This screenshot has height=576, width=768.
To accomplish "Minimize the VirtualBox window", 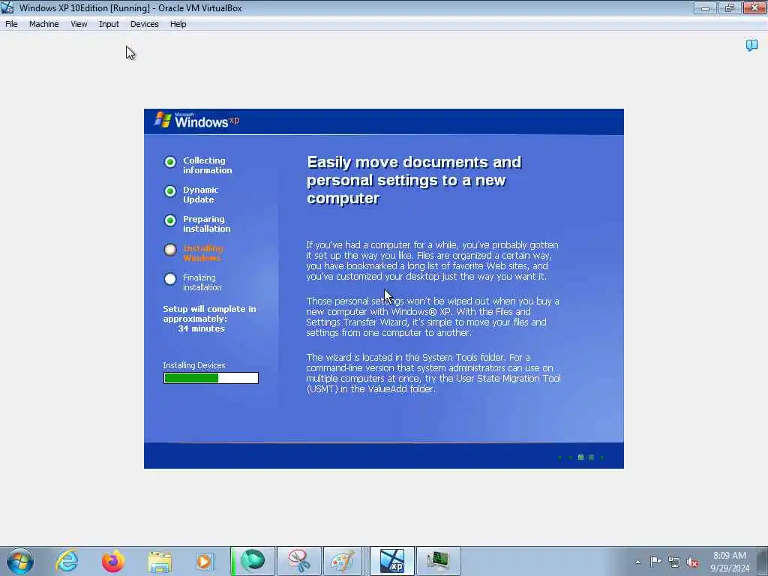I will pos(705,7).
